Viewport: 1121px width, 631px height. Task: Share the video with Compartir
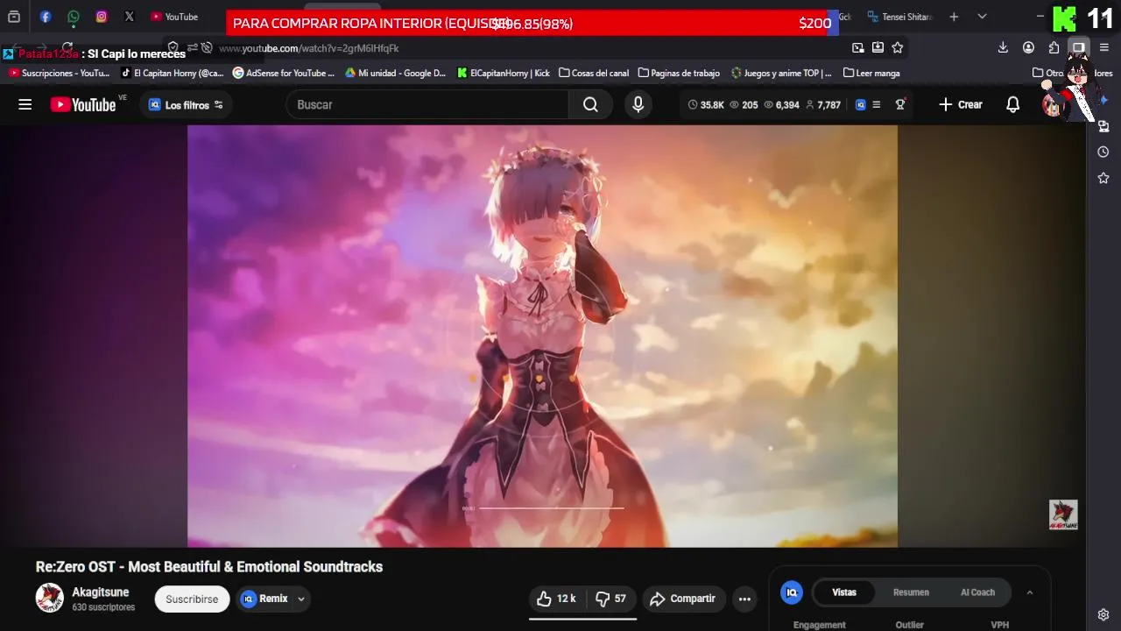pos(683,599)
